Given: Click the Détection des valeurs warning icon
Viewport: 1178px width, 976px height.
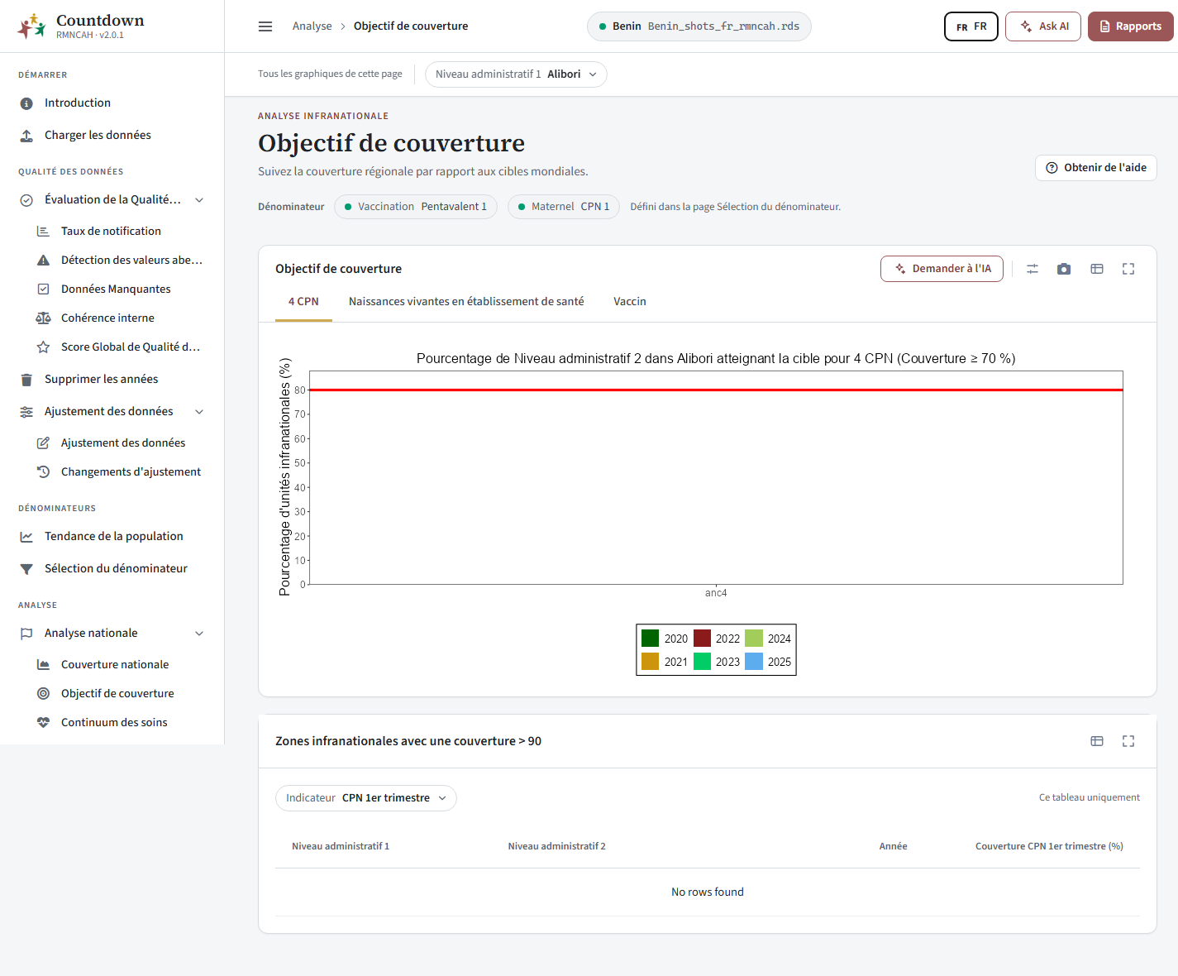Looking at the screenshot, I should 43,261.
